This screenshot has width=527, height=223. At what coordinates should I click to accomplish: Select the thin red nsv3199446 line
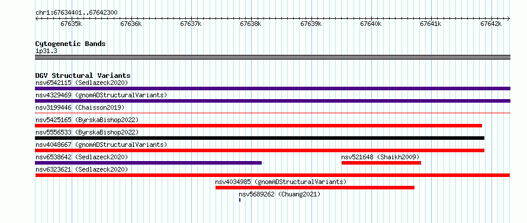pyautogui.click(x=272, y=113)
